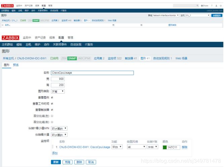Viewport: 224px width, 167px height.
Task: Click the ZABBIX logo on the upper page
Action: click(7, 6)
